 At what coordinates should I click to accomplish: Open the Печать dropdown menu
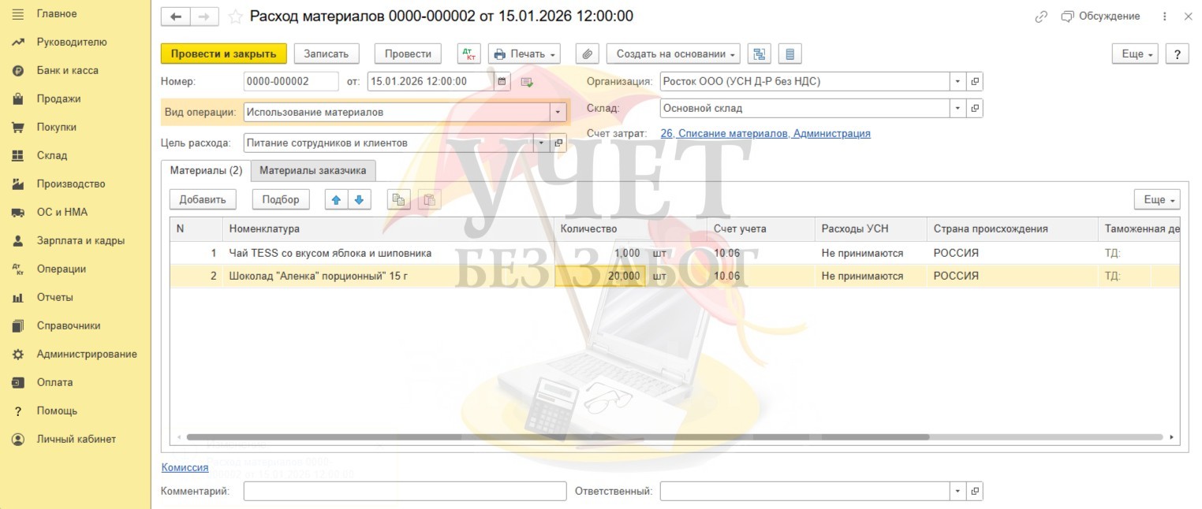[524, 54]
